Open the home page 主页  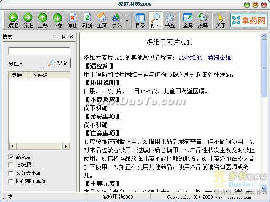[x=102, y=21]
